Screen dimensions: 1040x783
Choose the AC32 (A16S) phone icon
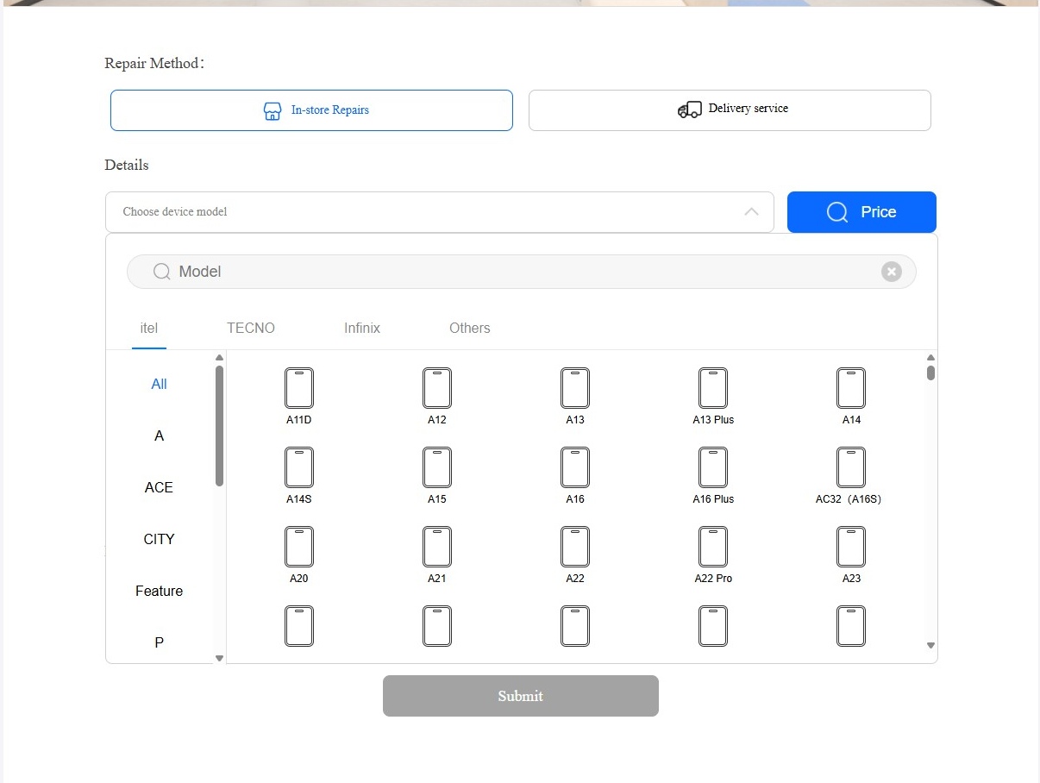(x=851, y=467)
